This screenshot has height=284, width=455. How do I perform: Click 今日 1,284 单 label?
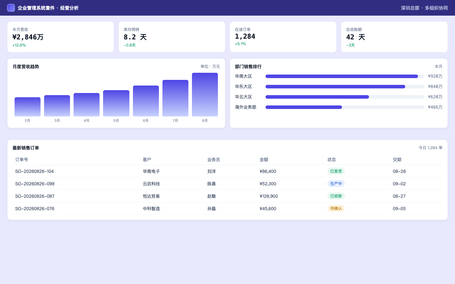point(430,148)
